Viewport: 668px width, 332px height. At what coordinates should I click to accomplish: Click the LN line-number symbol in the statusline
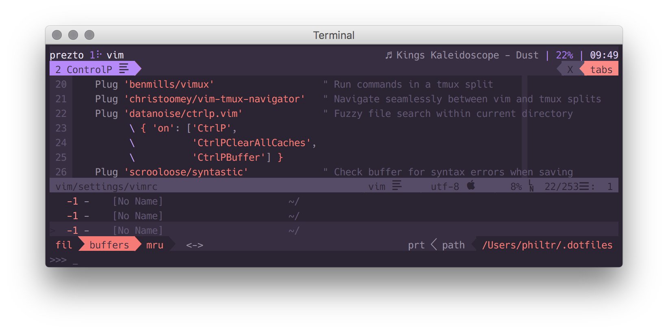point(531,186)
